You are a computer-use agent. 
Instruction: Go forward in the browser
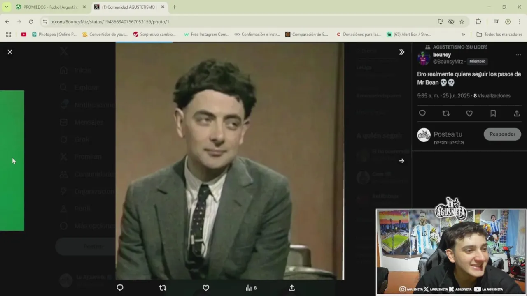click(19, 22)
